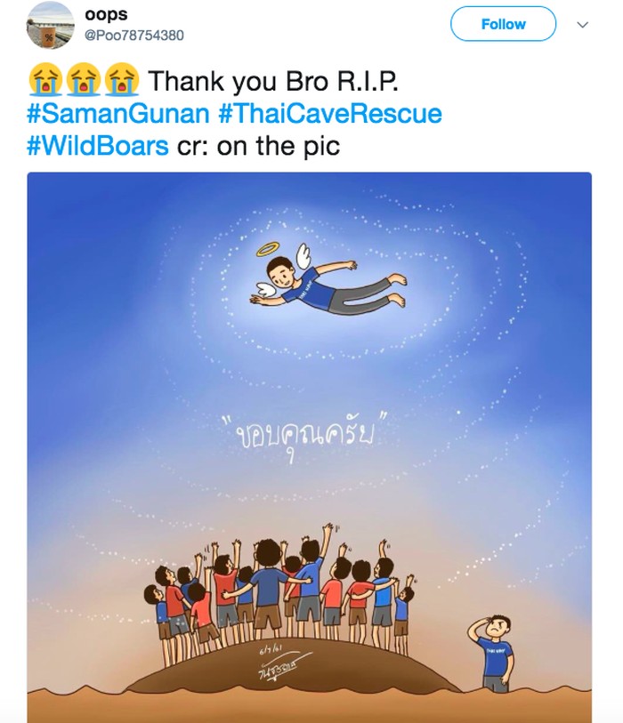The width and height of the screenshot is (623, 723).
Task: Click the golden halo above the angel
Action: click(271, 250)
